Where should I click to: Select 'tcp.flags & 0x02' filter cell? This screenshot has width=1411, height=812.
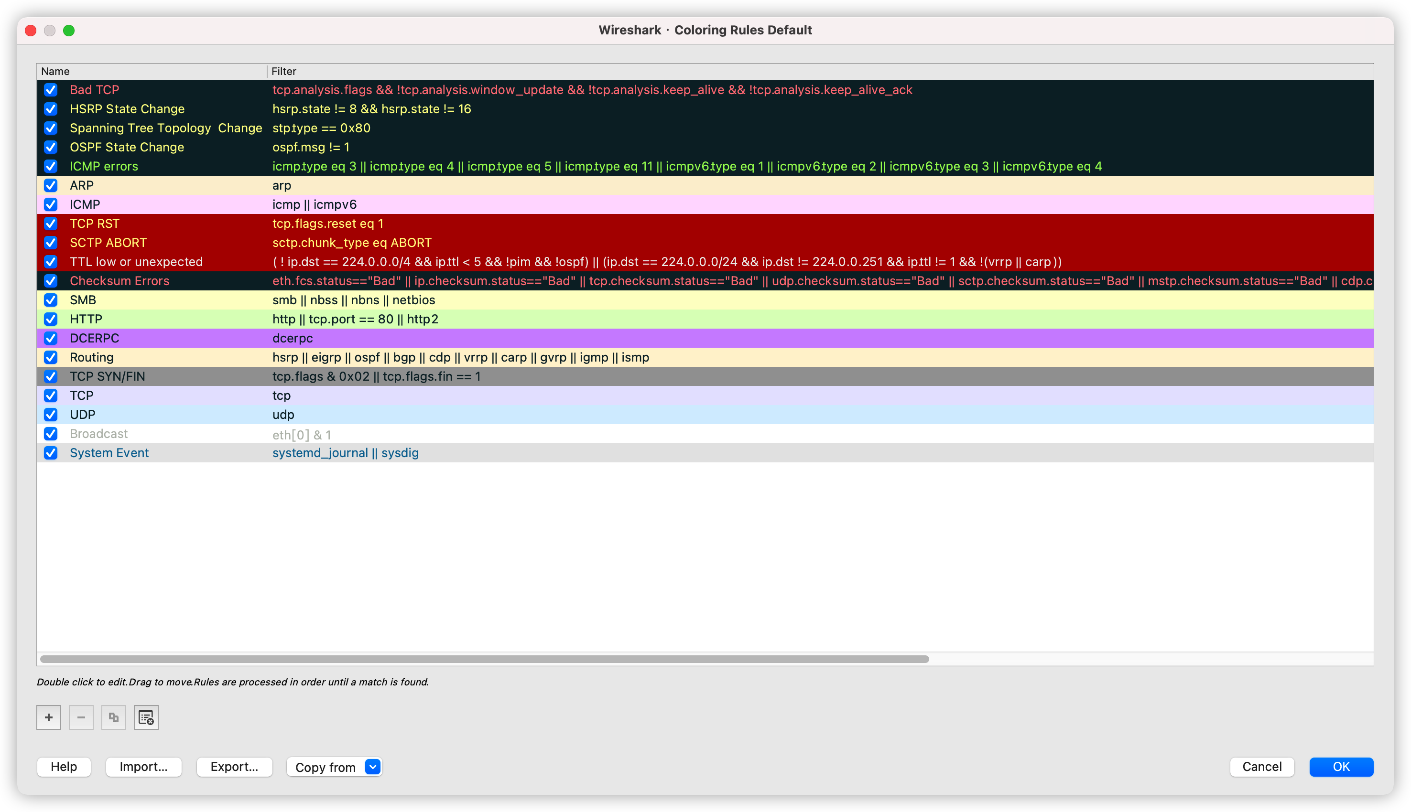[x=377, y=376]
